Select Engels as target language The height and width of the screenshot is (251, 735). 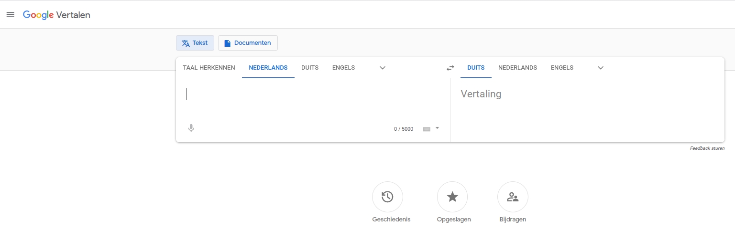click(562, 68)
